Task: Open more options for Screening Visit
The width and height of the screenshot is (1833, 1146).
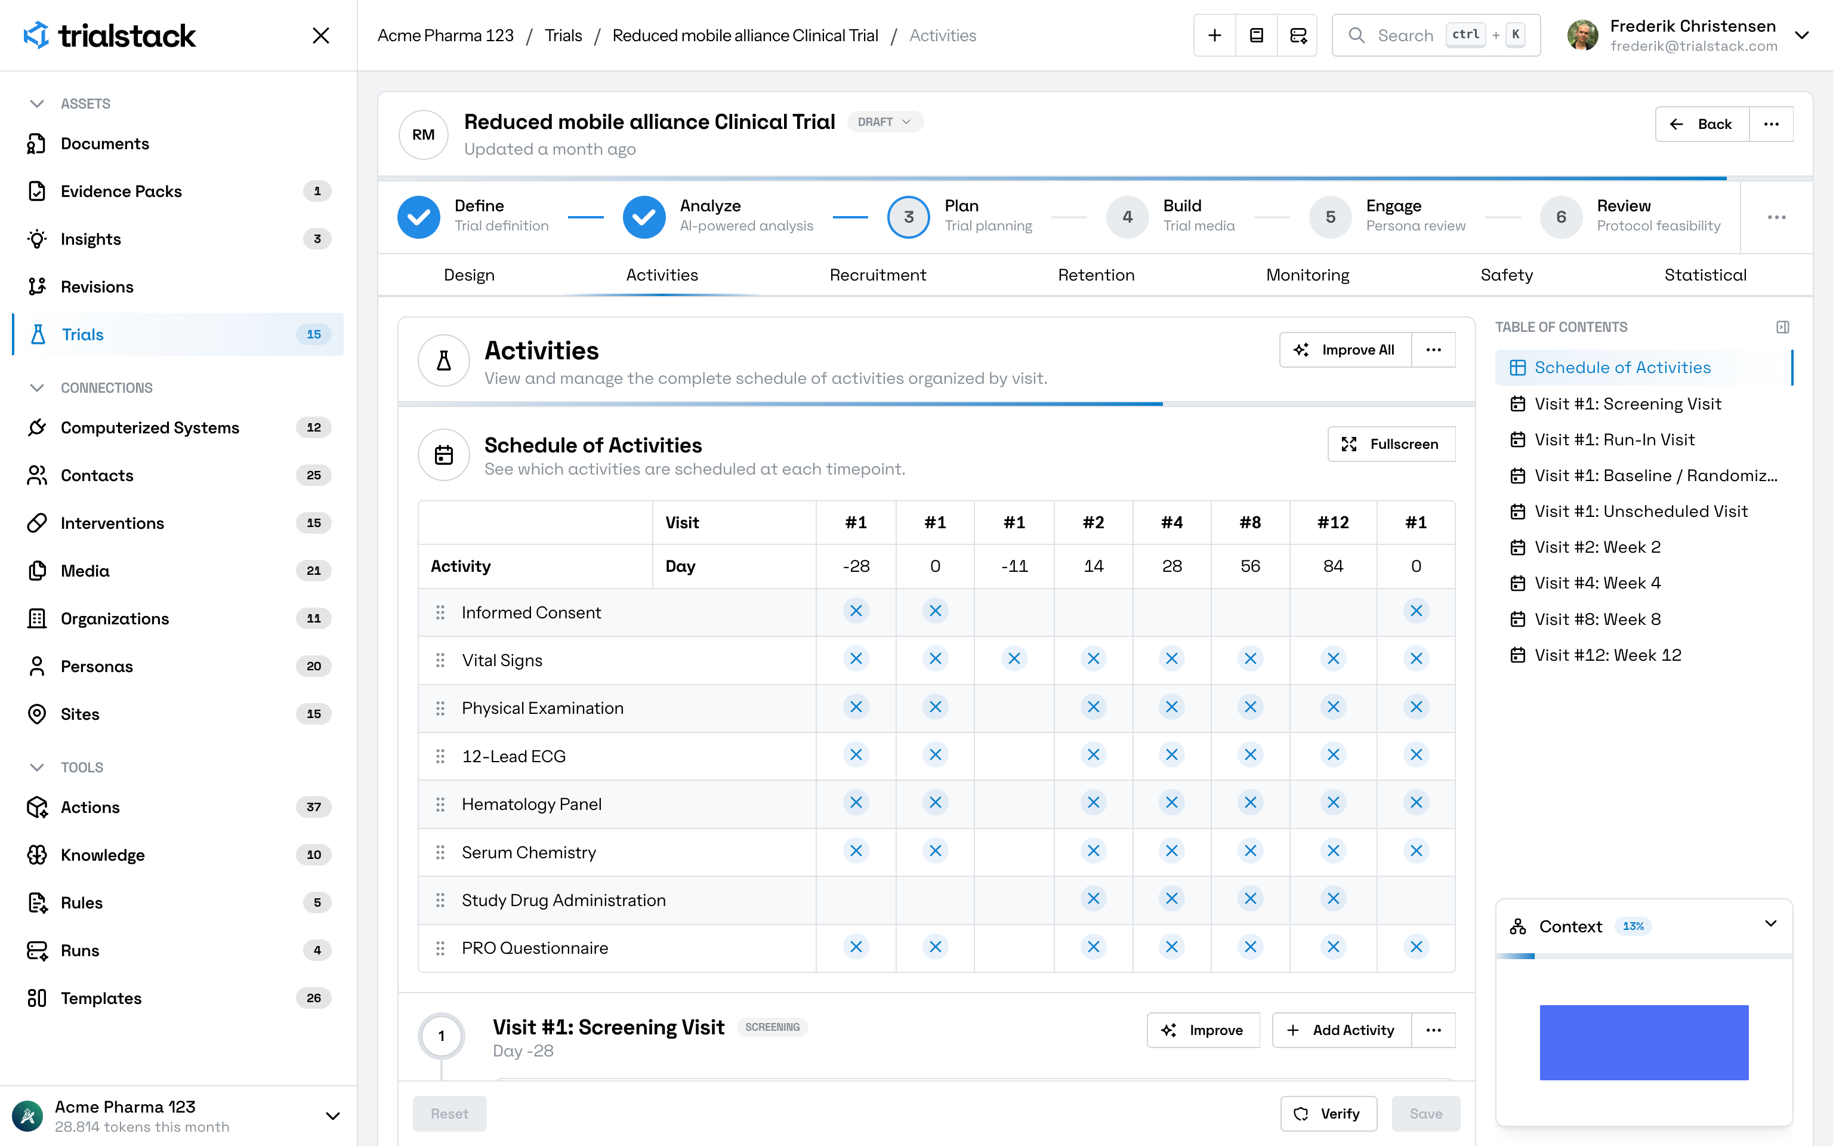Action: pyautogui.click(x=1434, y=1030)
